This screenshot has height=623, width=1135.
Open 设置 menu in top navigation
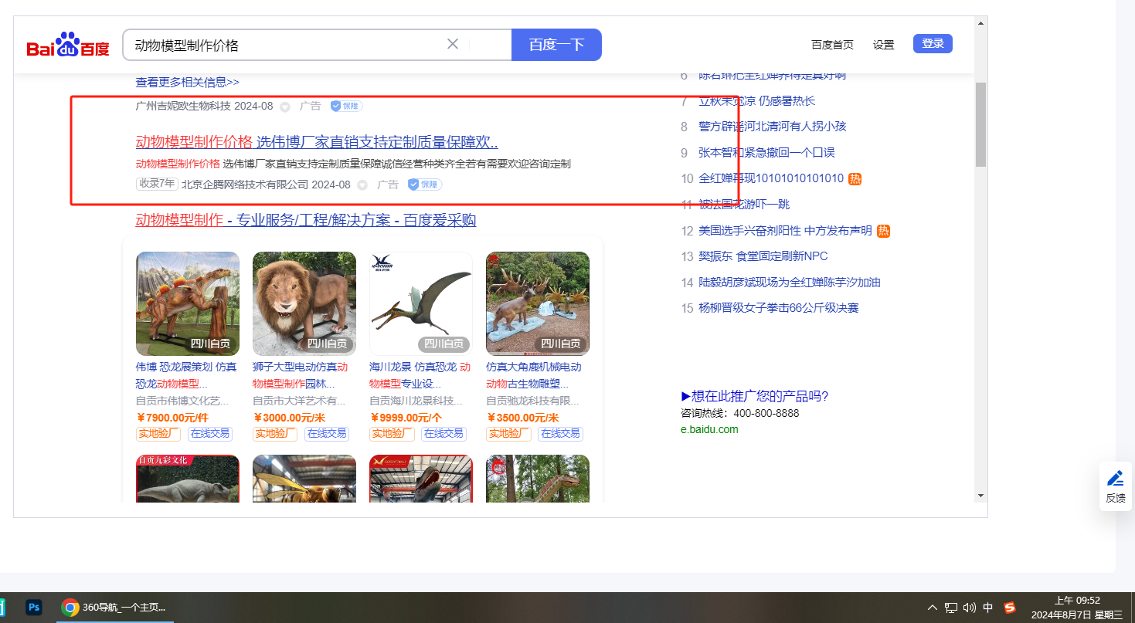click(x=883, y=45)
